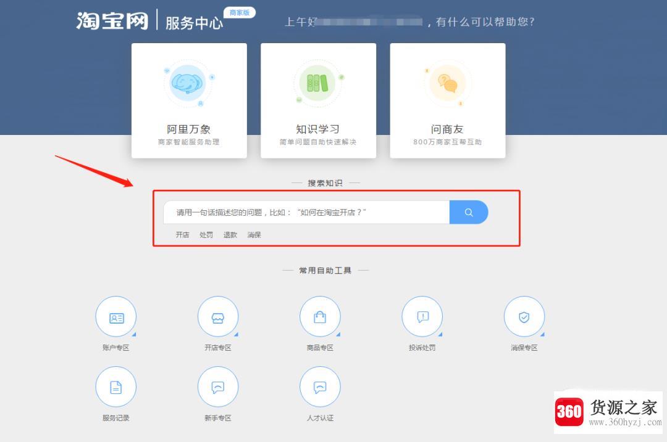Click the 人才认证 label
This screenshot has width=667, height=442.
(320, 418)
